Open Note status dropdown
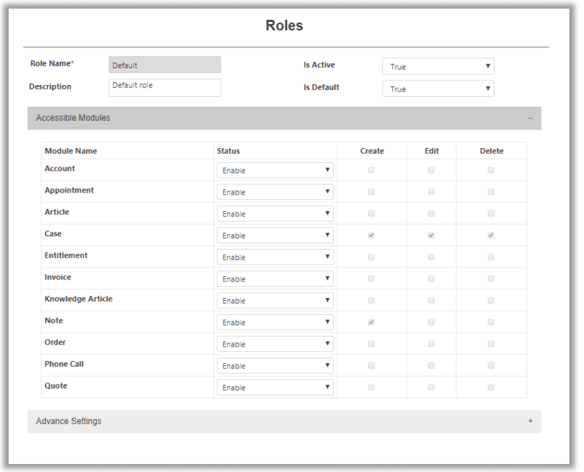 pos(275,322)
